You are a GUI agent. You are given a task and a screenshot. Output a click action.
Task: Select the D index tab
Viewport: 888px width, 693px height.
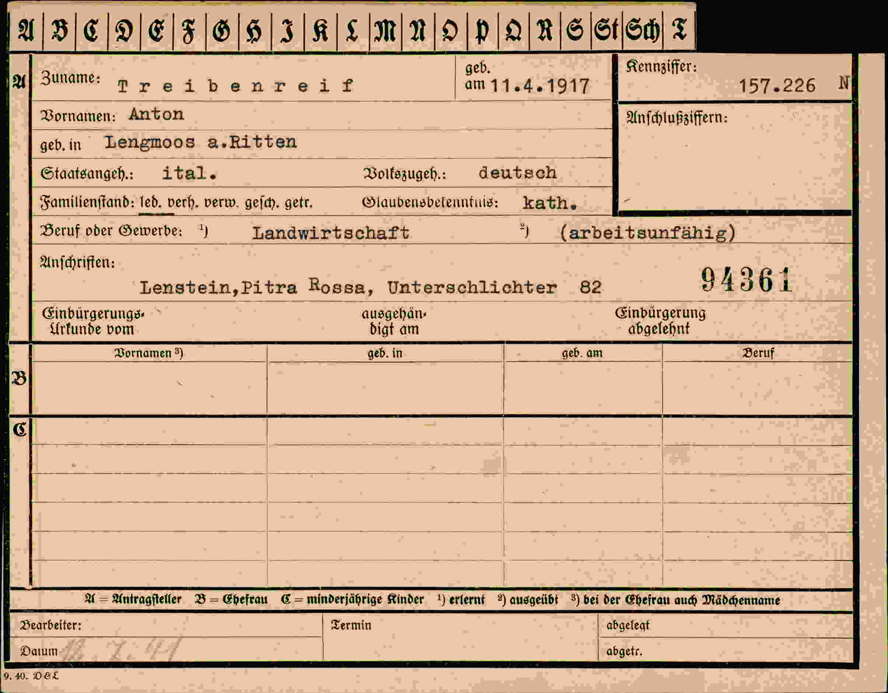click(x=124, y=31)
